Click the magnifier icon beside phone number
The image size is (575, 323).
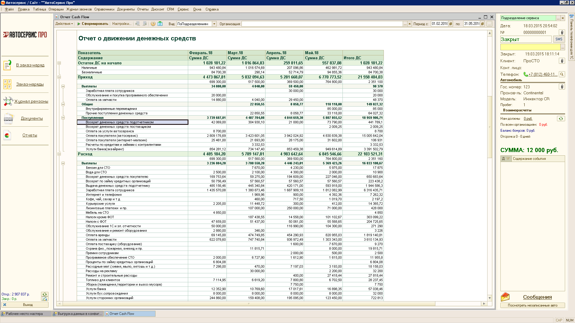pos(562,74)
